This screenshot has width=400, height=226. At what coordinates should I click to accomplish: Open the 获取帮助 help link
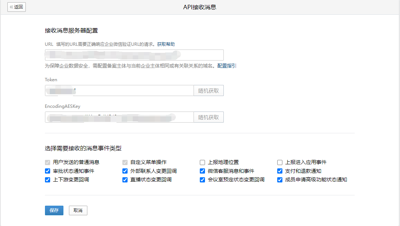166,44
